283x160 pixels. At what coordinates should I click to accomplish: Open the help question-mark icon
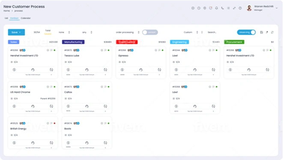pos(240,8)
